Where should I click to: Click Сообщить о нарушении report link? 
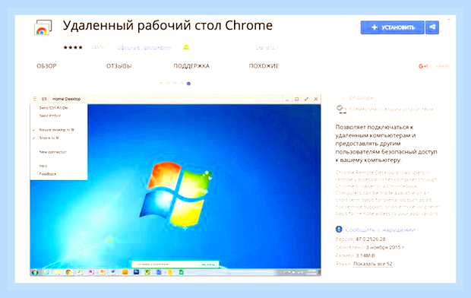381,230
